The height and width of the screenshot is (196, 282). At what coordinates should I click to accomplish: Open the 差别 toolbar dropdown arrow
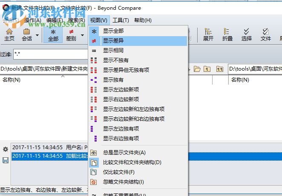[x=82, y=35]
